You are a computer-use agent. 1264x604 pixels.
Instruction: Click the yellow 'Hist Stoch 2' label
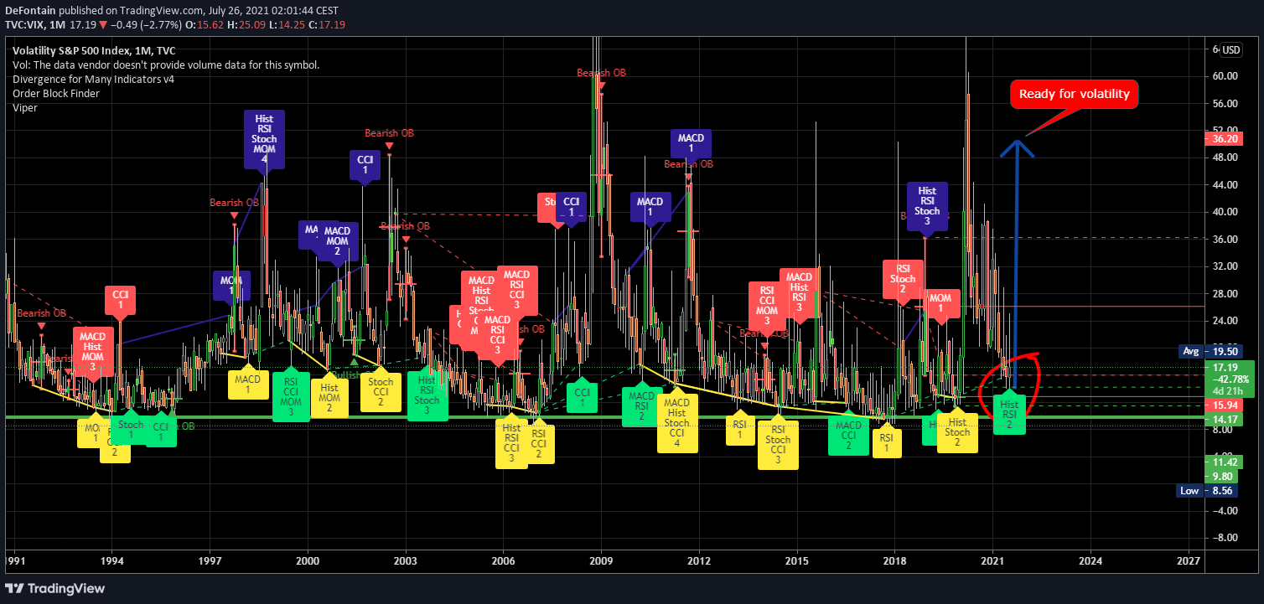point(956,432)
